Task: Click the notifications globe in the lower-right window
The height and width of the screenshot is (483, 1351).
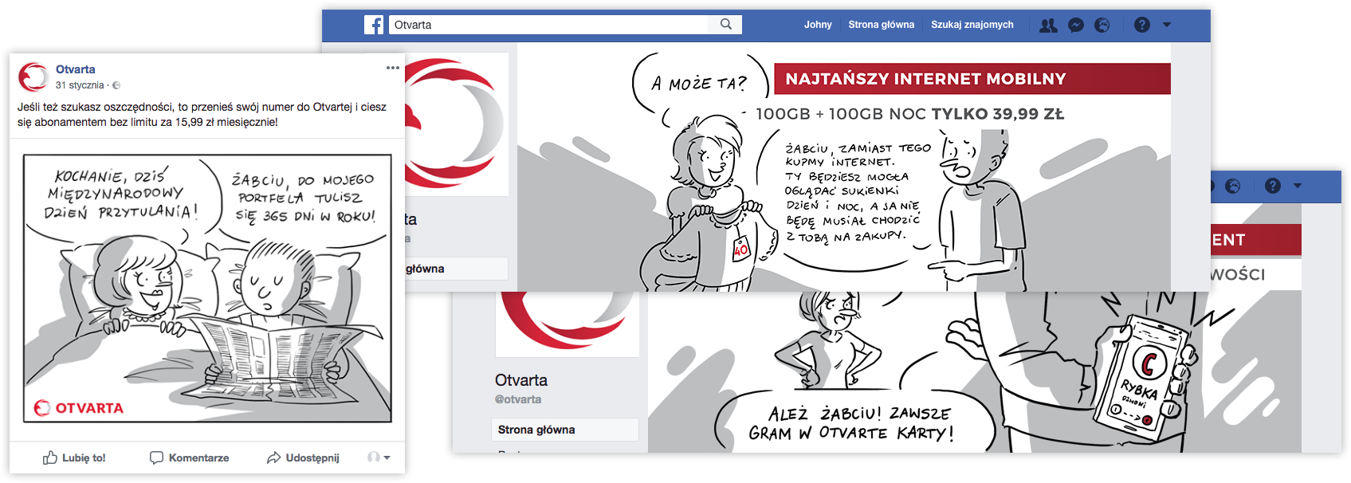Action: point(1233,187)
